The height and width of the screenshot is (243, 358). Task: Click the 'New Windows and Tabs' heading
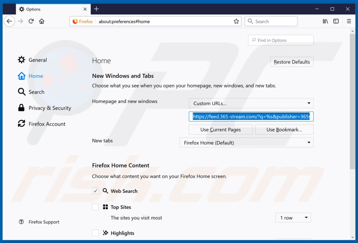tap(123, 76)
